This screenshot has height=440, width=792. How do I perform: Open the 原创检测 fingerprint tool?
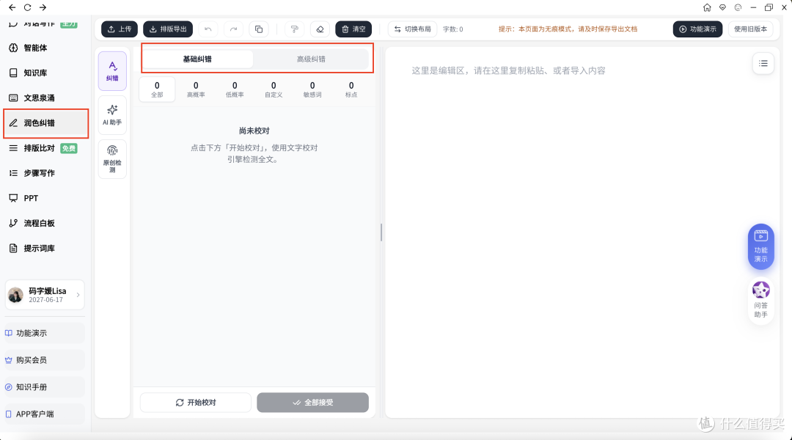112,158
